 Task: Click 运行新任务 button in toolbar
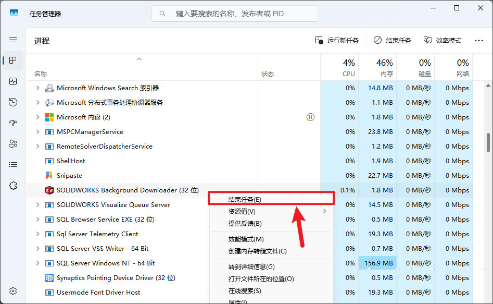pyautogui.click(x=337, y=40)
